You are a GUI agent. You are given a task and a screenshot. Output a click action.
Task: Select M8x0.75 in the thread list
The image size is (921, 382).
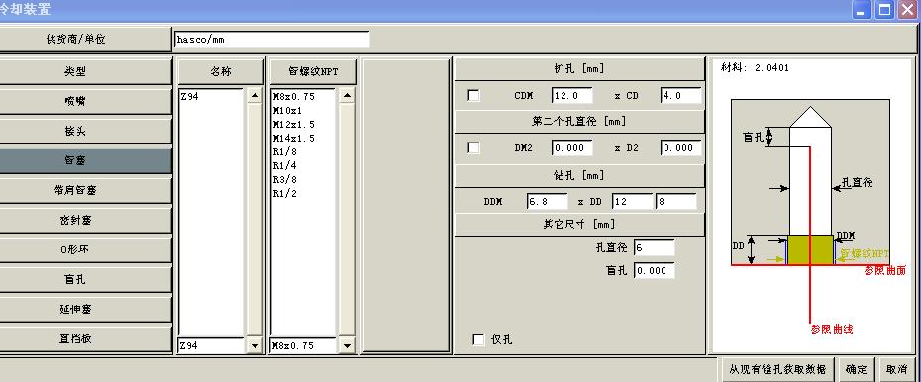pyautogui.click(x=294, y=97)
